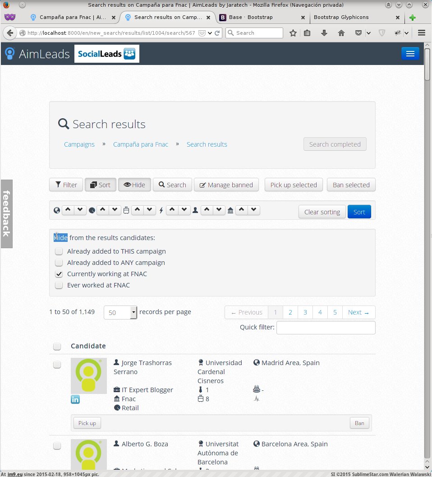Sort ascending by location (globe) column
The height and width of the screenshot is (477, 432).
coord(68,210)
